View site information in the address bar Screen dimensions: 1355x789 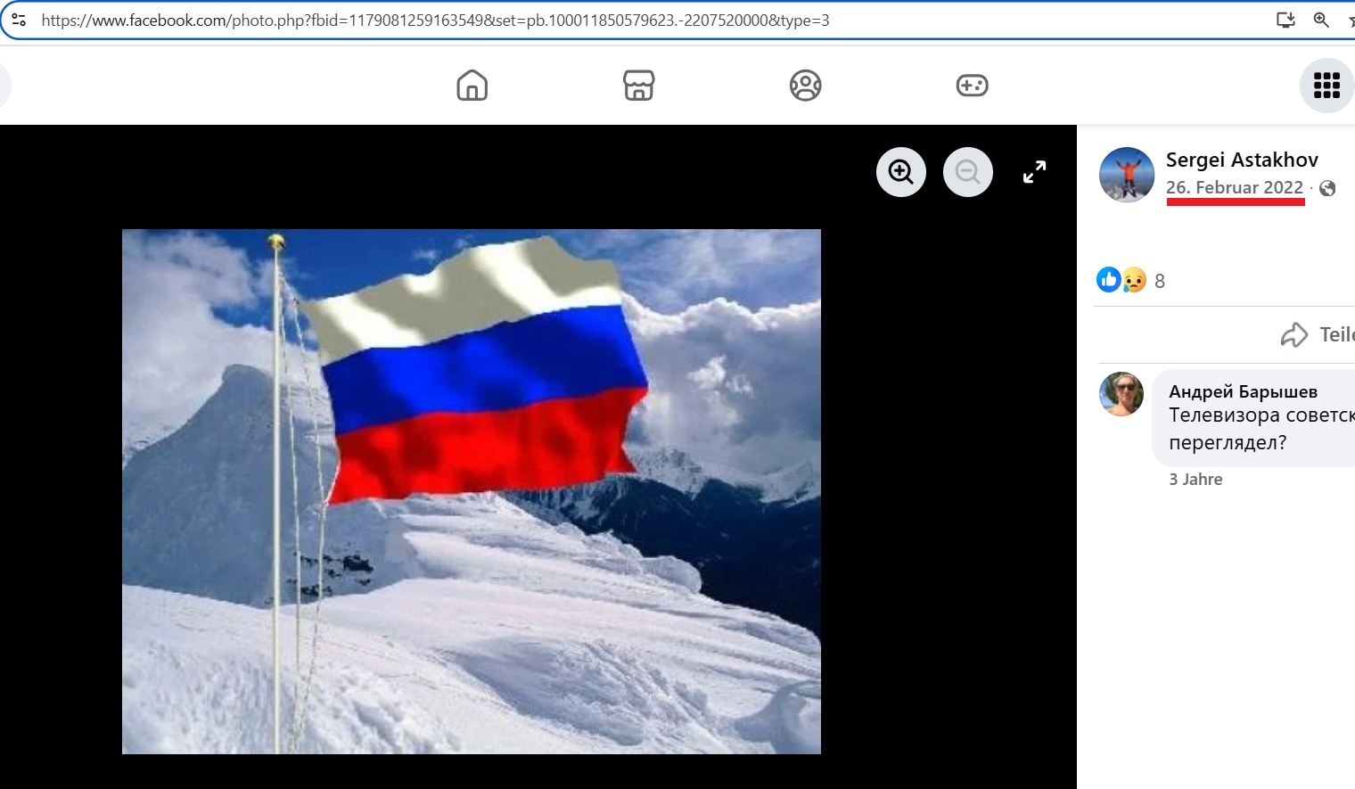(19, 20)
